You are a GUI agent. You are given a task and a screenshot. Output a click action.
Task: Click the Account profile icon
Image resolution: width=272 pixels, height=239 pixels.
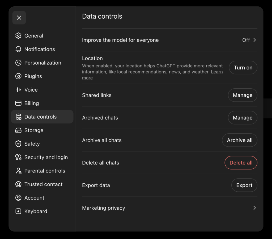(x=18, y=198)
